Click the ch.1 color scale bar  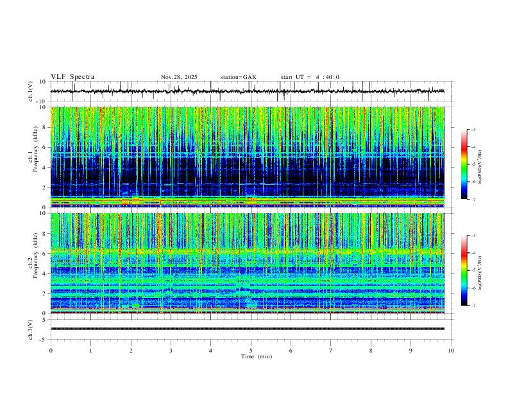(464, 164)
